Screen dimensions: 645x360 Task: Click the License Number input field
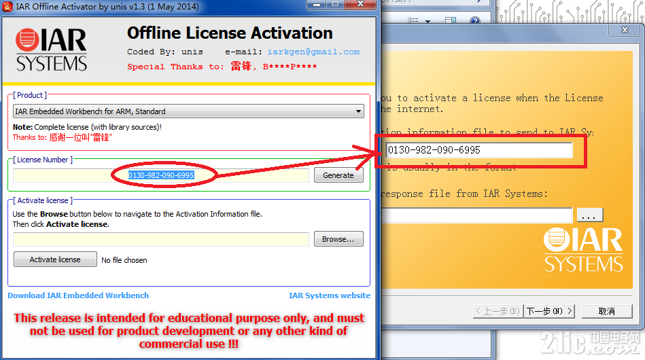point(161,175)
